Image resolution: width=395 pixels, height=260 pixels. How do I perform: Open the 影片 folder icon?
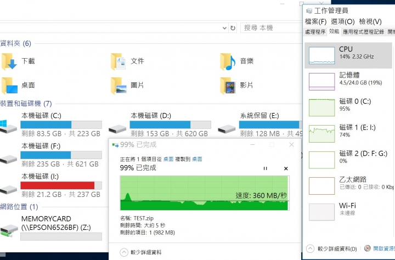tap(228, 86)
